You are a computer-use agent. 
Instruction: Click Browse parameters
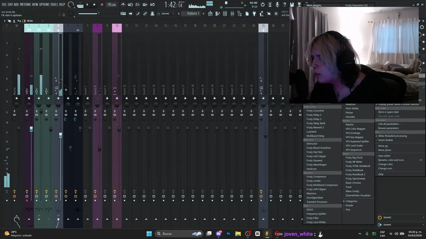click(x=388, y=128)
